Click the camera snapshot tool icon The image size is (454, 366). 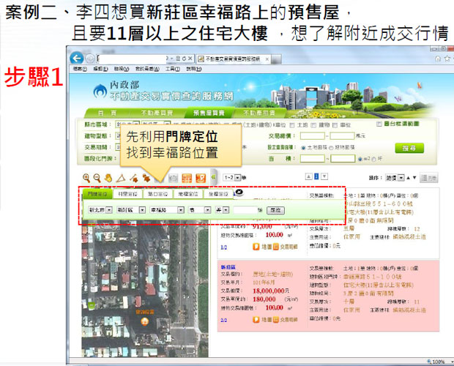[x=173, y=178]
